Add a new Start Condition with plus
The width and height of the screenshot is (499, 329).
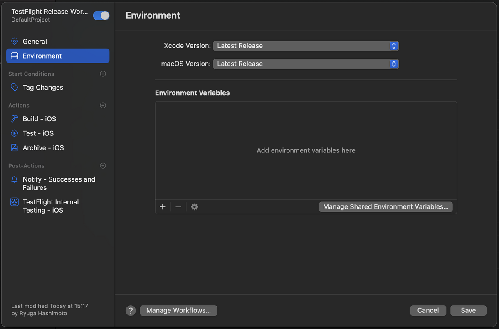click(x=103, y=74)
